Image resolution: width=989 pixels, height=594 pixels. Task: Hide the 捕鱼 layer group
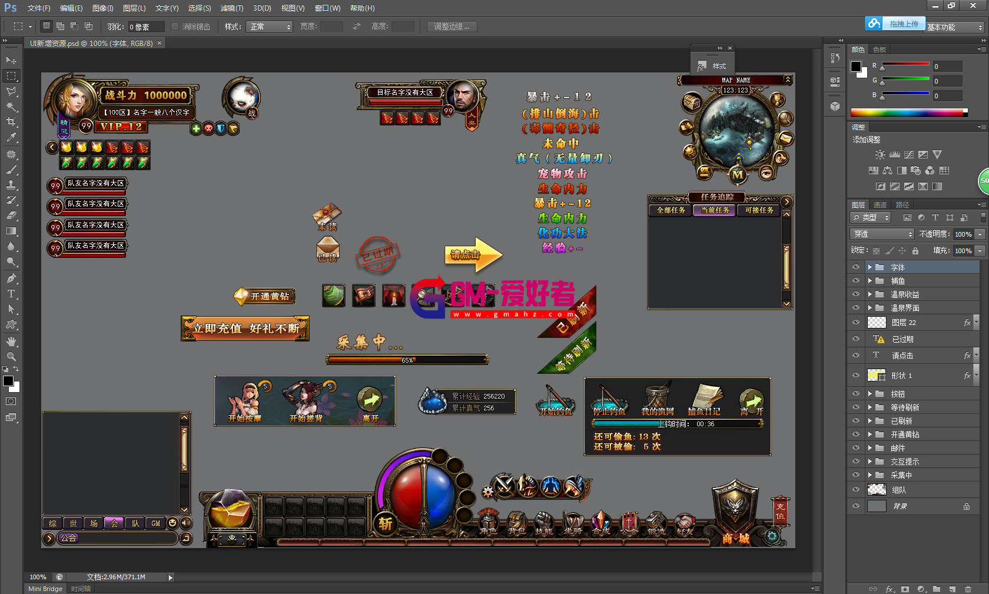click(856, 281)
